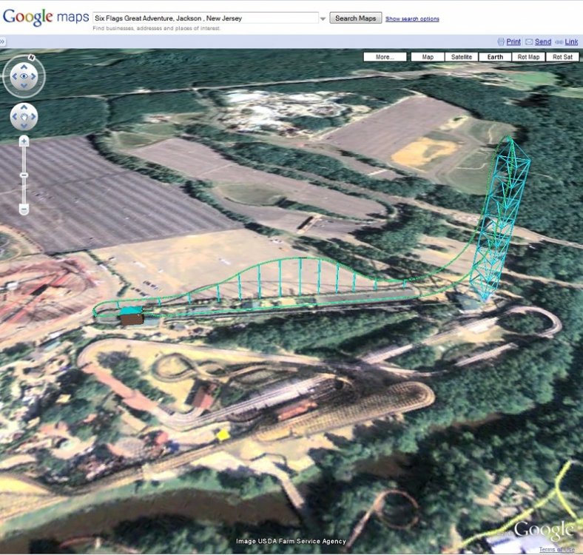Open the search box history dropdown arrow

[323, 18]
